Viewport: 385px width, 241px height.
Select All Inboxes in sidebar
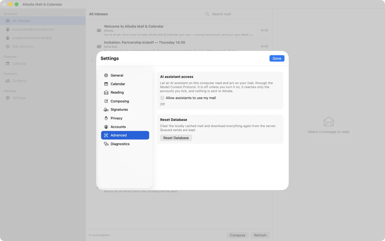(43, 21)
